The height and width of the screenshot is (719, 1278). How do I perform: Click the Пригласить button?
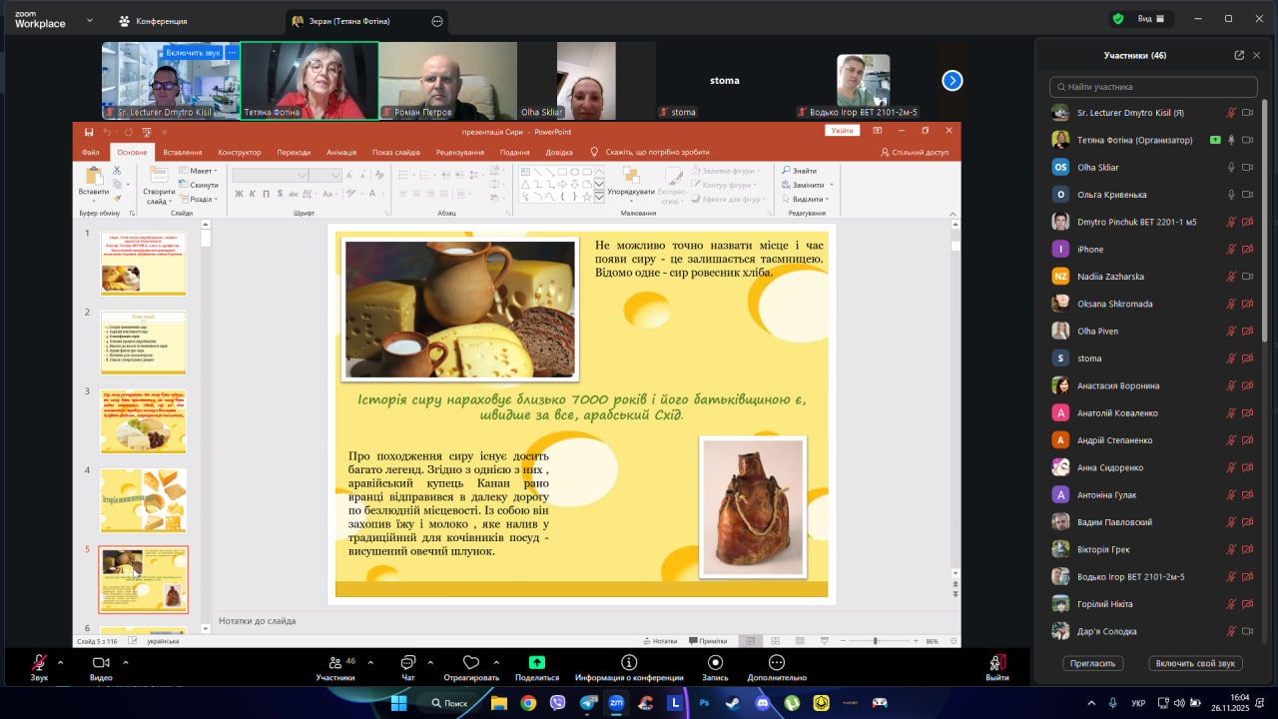pos(1093,663)
